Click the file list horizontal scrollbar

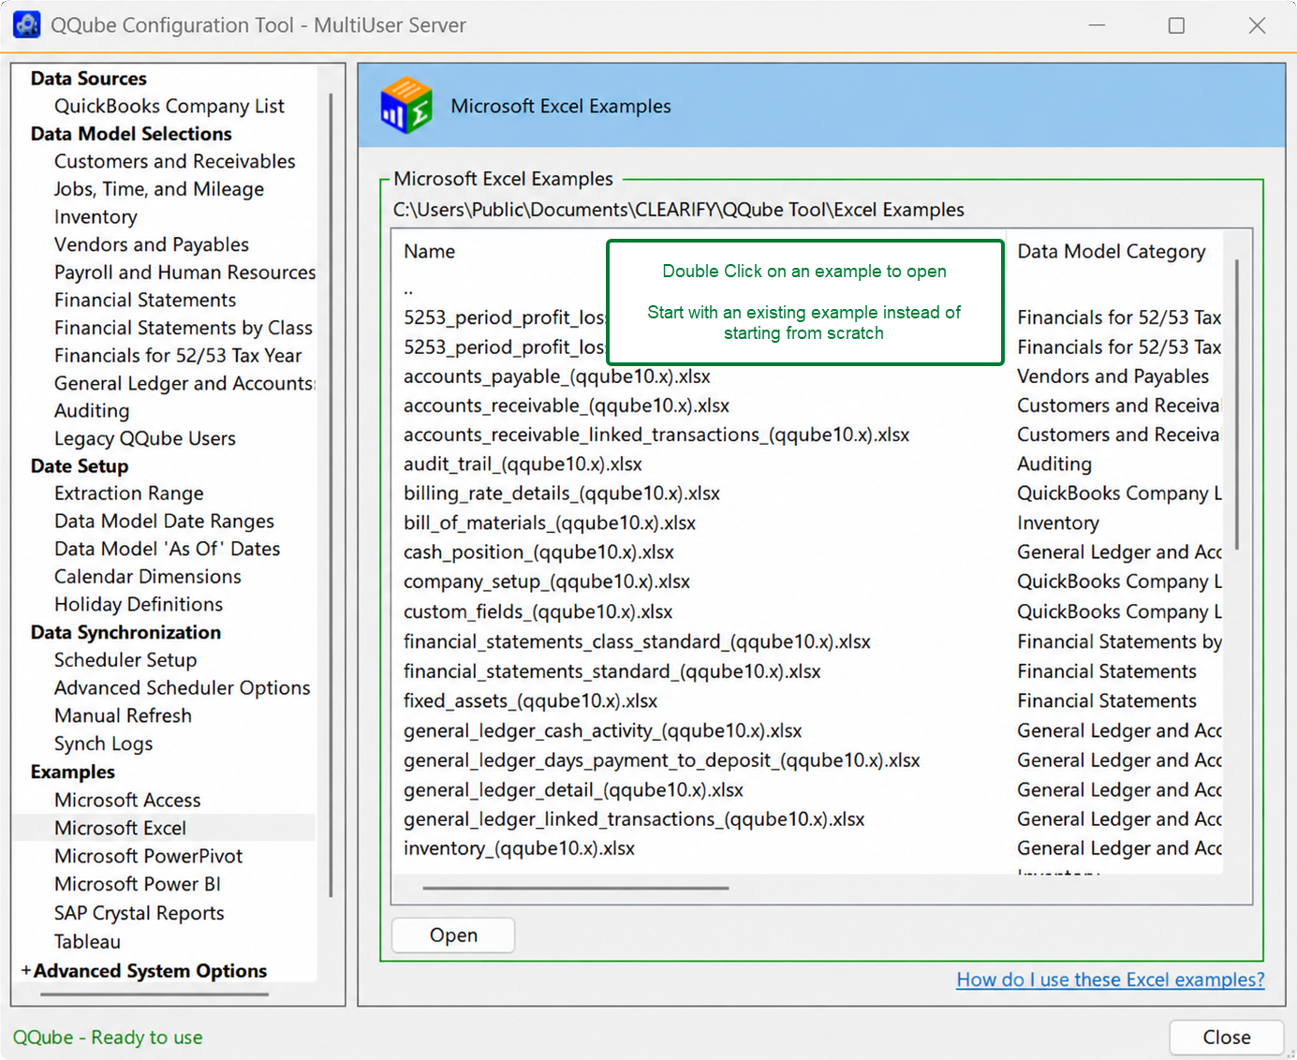click(575, 888)
